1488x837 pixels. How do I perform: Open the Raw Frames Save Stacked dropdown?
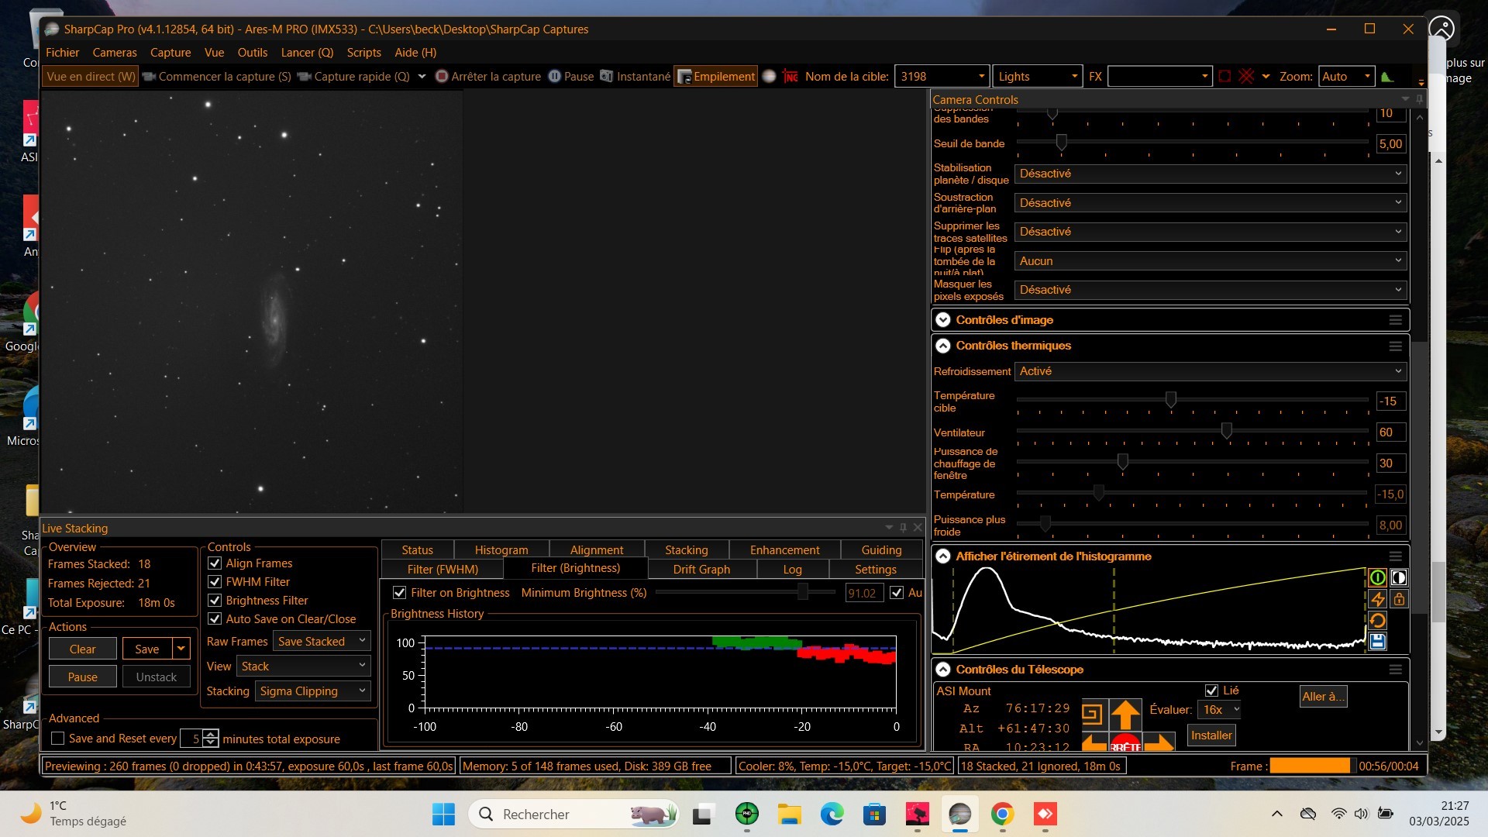(x=322, y=641)
